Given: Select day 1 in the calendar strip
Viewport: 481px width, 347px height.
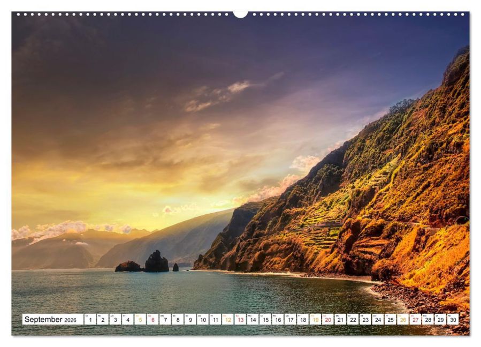Looking at the screenshot, I should (90, 319).
